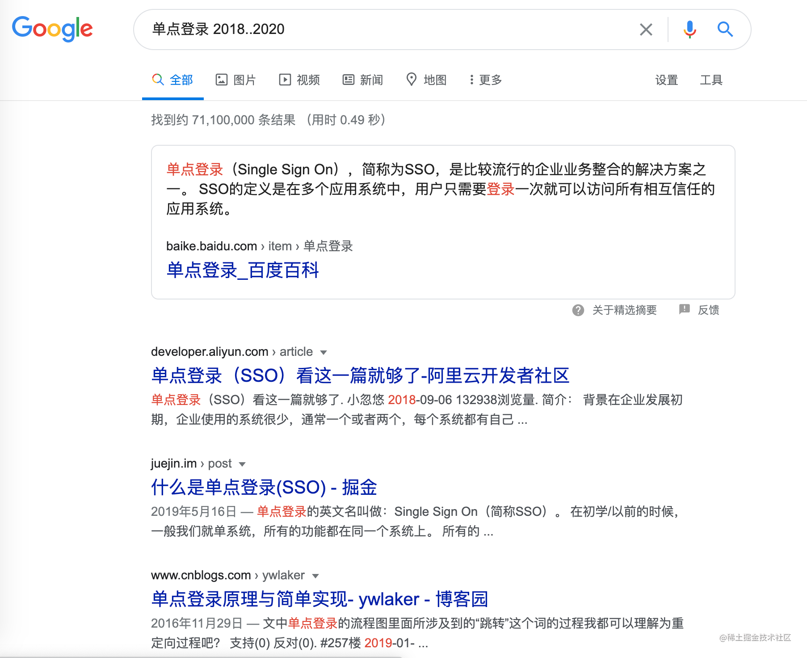807x658 pixels.
Task: Open the 更多 menu
Action: tap(486, 80)
